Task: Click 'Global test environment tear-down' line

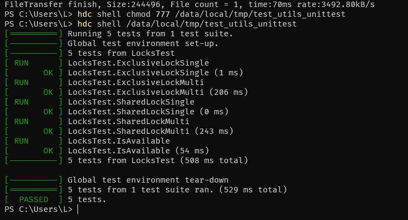Action: coord(148,180)
